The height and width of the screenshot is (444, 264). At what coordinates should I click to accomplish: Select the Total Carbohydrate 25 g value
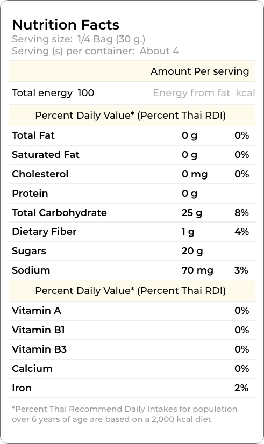192,213
